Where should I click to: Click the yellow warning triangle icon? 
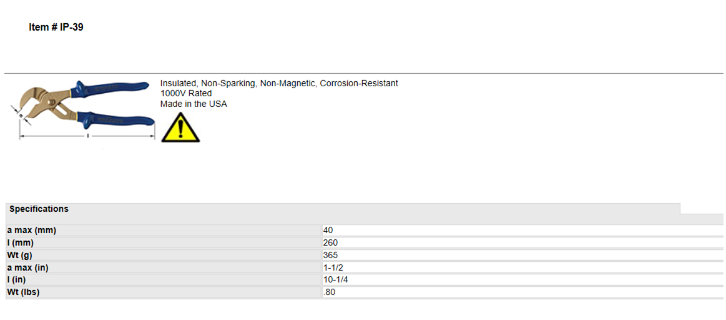(x=180, y=127)
